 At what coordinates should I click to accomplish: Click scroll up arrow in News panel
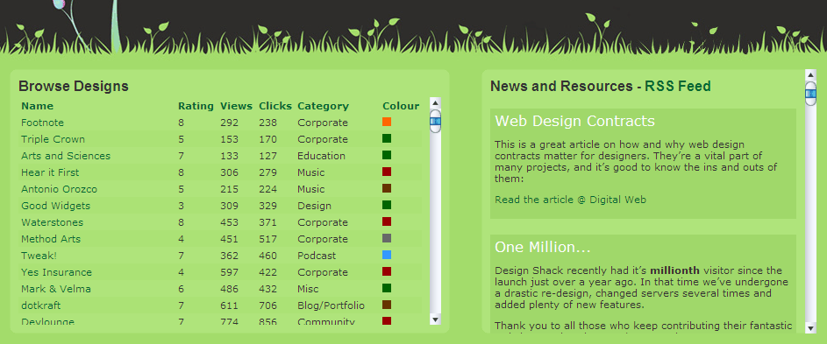(810, 74)
